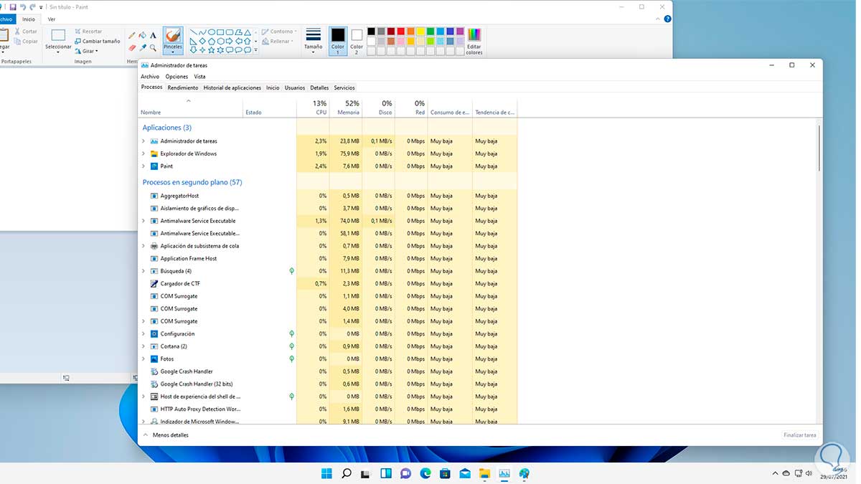This screenshot has height=484, width=861.
Task: Open Vista menu in Task Manager
Action: pos(199,77)
